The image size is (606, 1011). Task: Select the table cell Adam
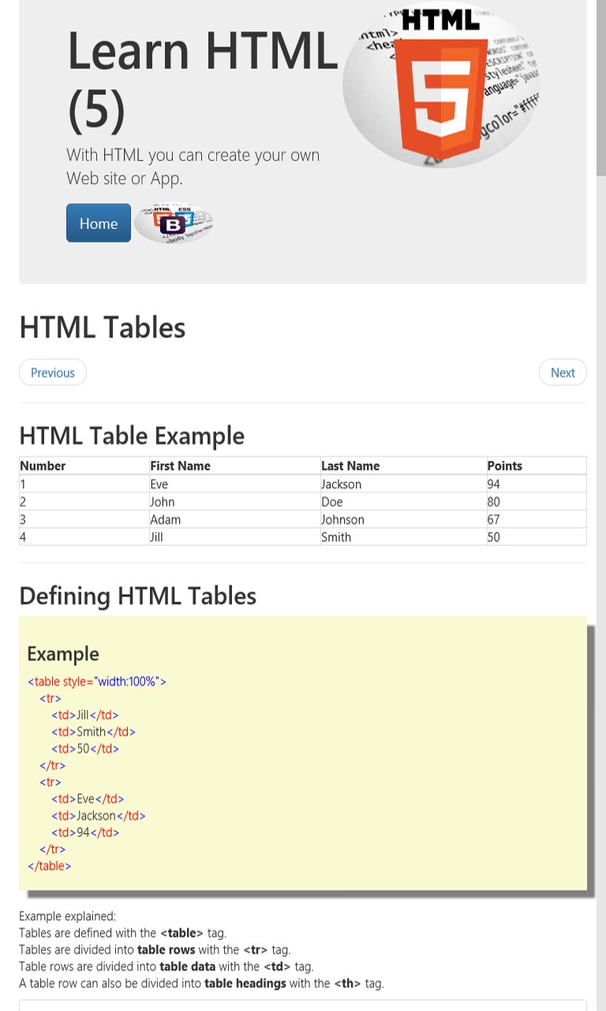click(x=234, y=520)
